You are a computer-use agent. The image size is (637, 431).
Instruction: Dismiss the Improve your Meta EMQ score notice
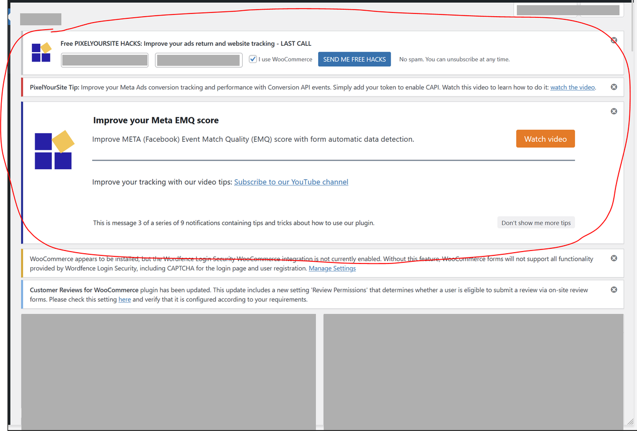tap(614, 111)
